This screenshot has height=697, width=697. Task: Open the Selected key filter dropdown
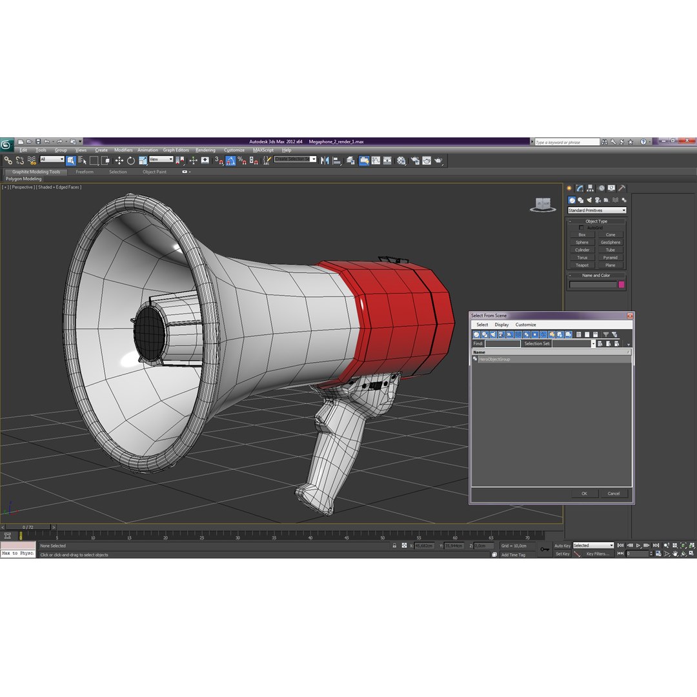pyautogui.click(x=593, y=545)
